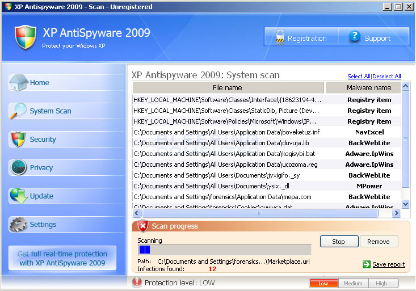The width and height of the screenshot is (416, 291).
Task: Click the Remove button
Action: (x=379, y=242)
